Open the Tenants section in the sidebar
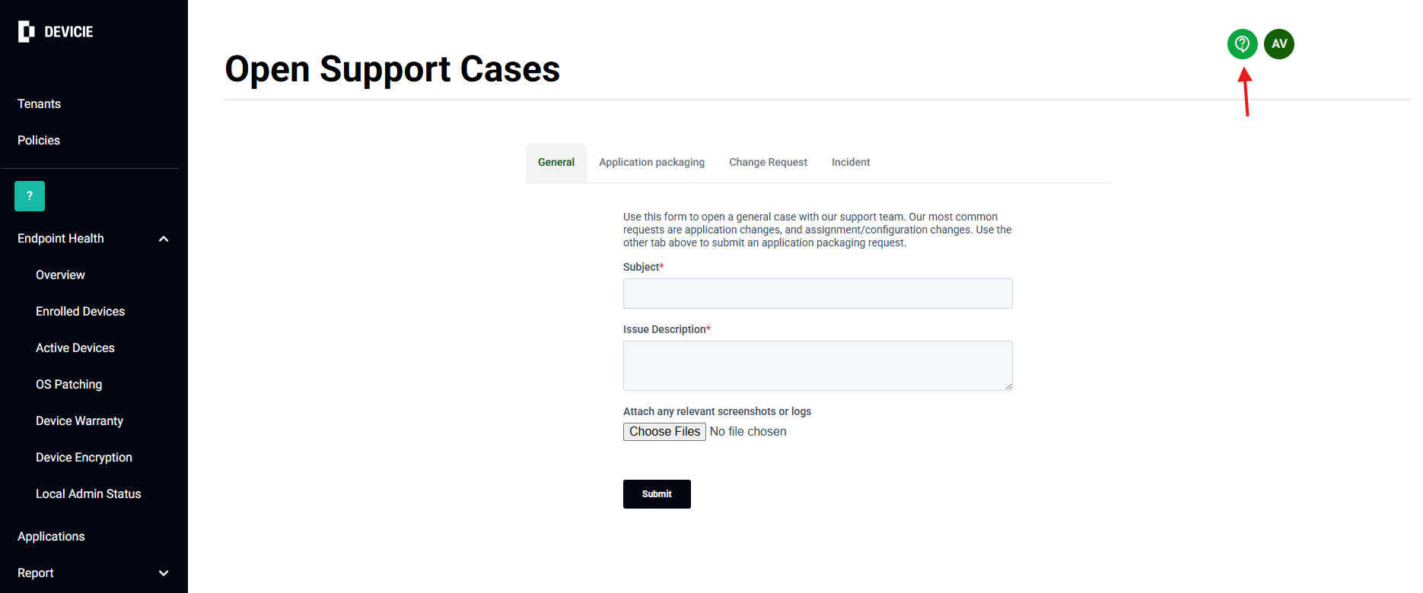The height and width of the screenshot is (593, 1423). 39,103
